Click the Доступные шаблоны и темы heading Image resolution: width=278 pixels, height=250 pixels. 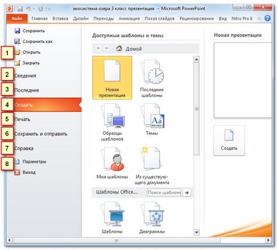(x=128, y=35)
